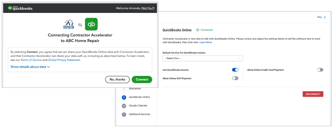The image size is (334, 129).
Task: Click the step 11 circle icon
Action: (x=124, y=115)
